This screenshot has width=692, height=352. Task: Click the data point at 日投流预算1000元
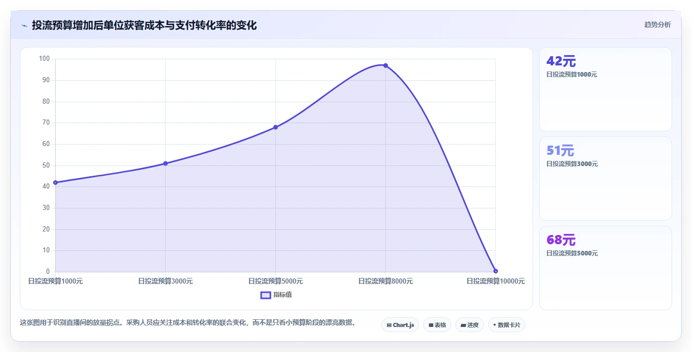(x=55, y=182)
